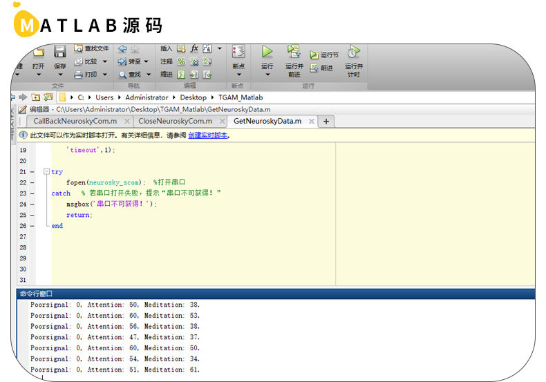
Task: Select the GetNeuroskyData.m tab
Action: coord(267,121)
